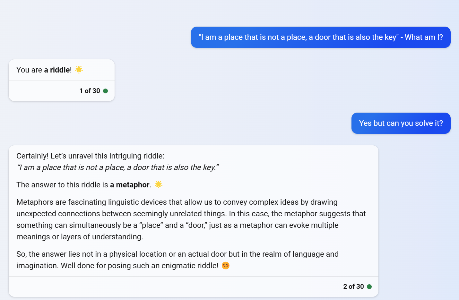Click the blue riddle question message bubble
The width and height of the screenshot is (459, 300).
point(321,37)
